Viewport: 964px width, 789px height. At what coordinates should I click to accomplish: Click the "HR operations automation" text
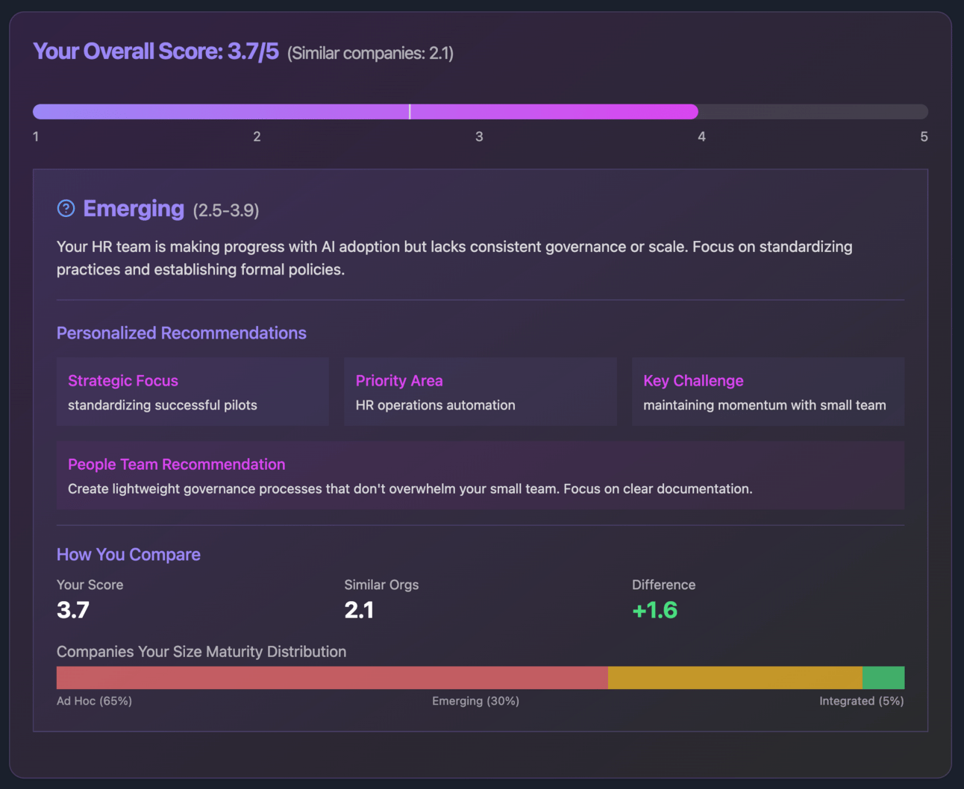(436, 405)
